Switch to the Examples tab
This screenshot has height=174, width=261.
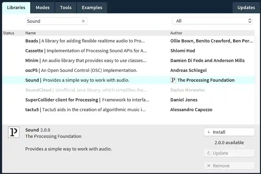coord(92,8)
